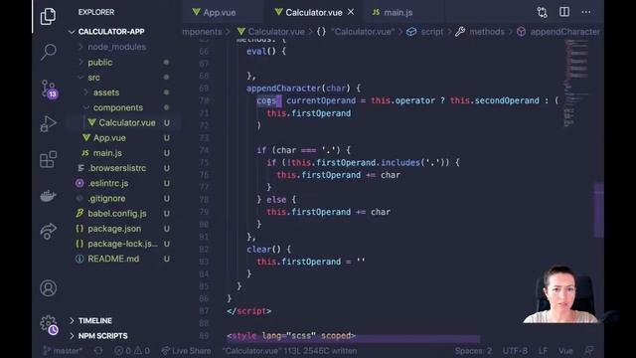Open Source Control view with 13 changes
The image size is (636, 358).
pos(49,89)
